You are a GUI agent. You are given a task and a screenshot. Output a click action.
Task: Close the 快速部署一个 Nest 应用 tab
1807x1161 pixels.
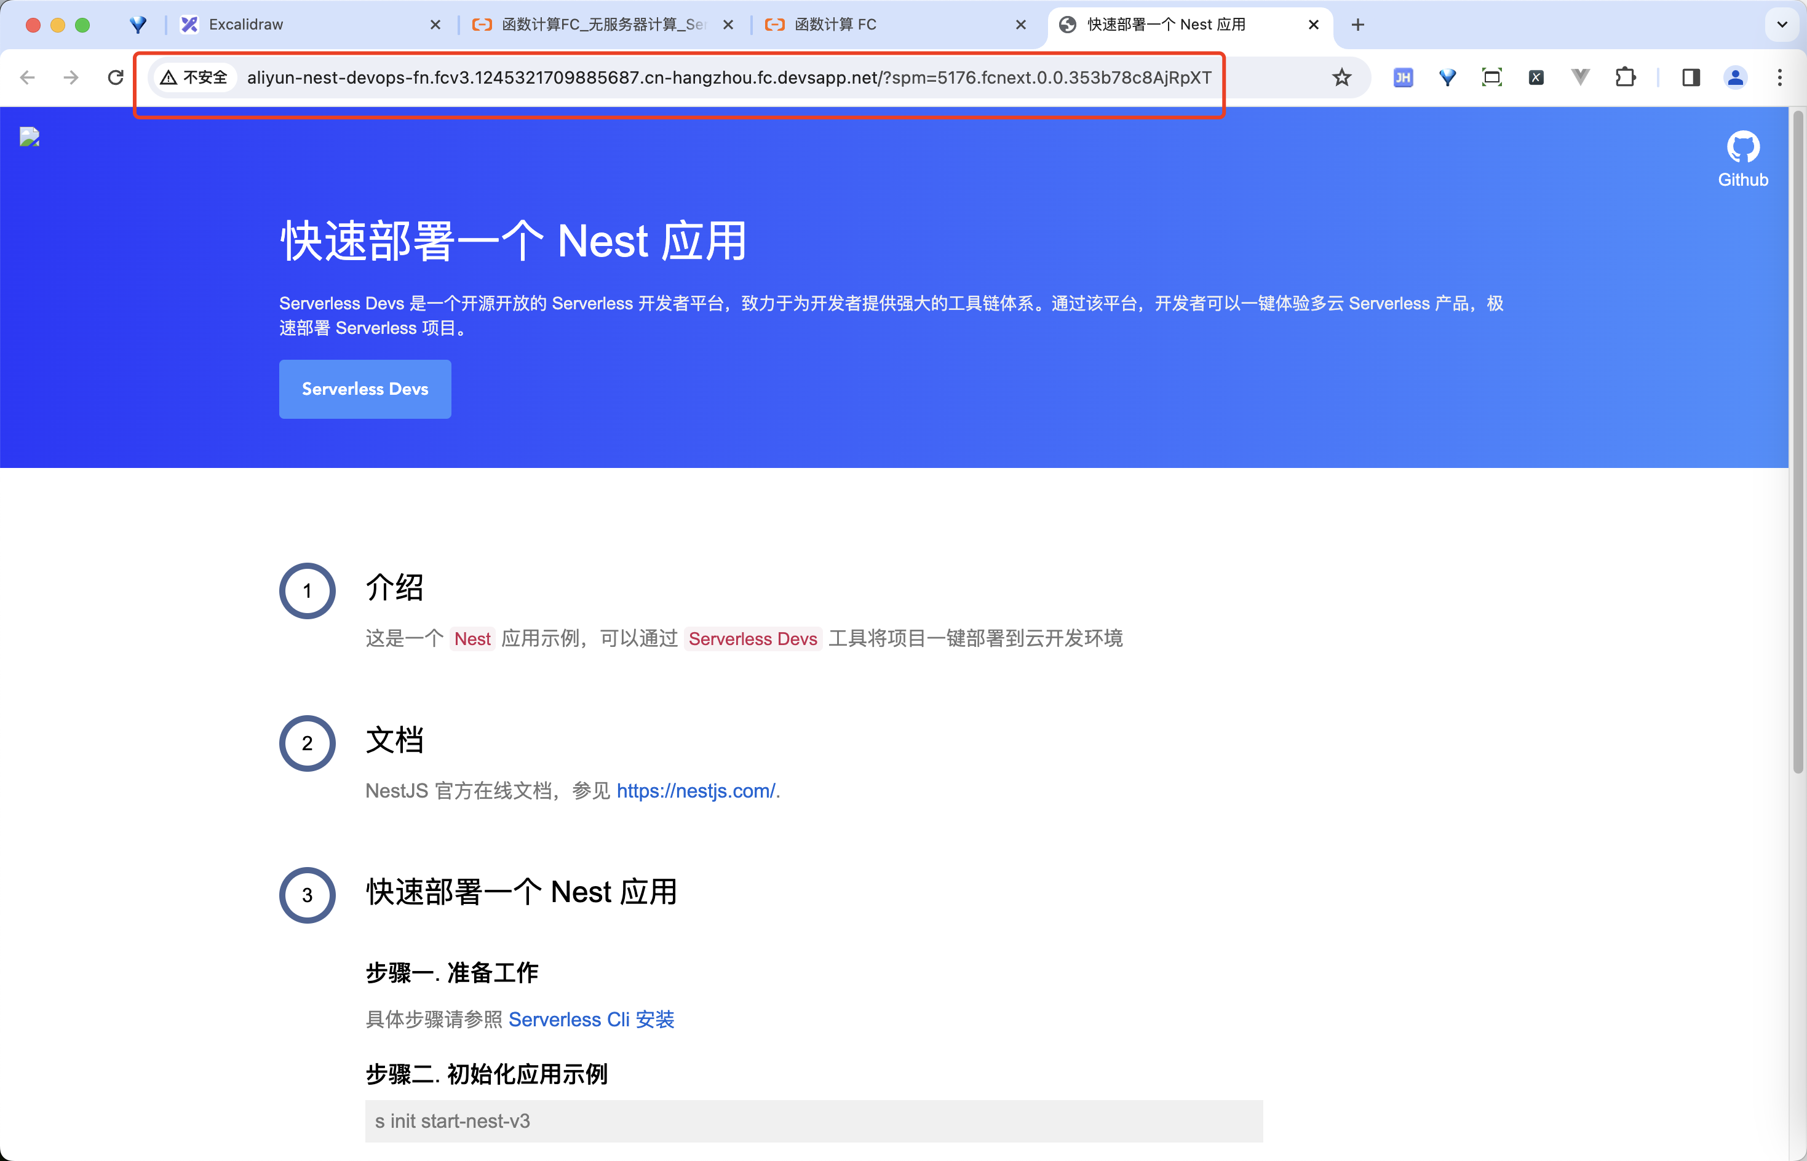1313,25
